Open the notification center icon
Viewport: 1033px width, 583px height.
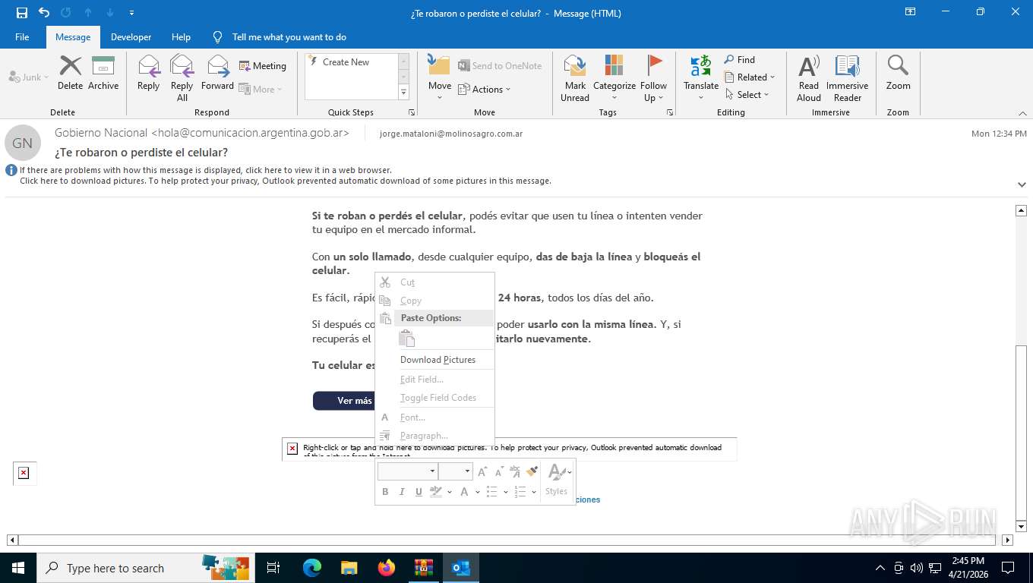point(1008,568)
